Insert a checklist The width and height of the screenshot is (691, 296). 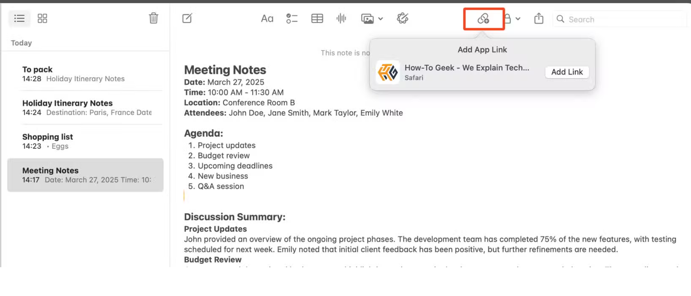[x=292, y=18]
